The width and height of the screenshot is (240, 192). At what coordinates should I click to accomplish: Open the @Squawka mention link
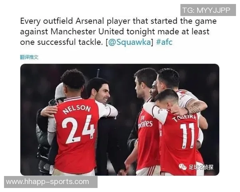130,42
